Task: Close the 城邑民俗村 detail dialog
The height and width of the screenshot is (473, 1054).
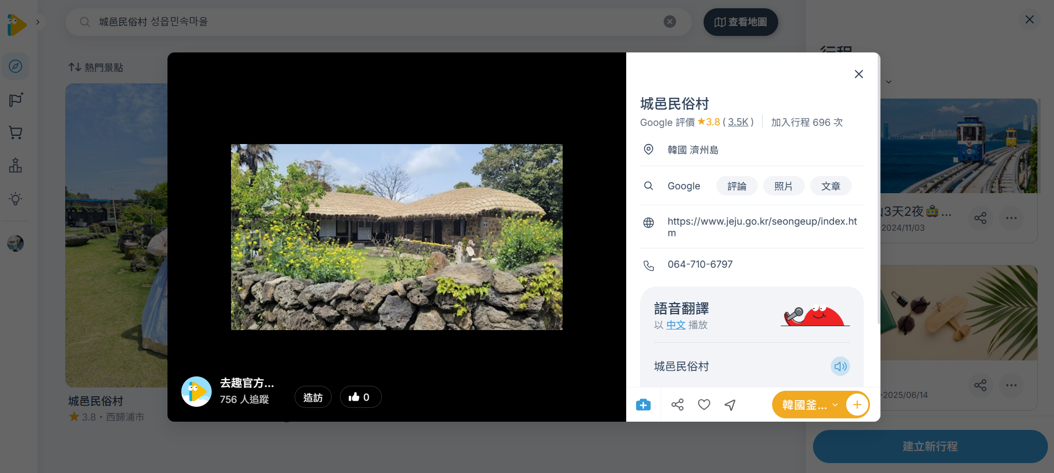Action: [x=859, y=74]
